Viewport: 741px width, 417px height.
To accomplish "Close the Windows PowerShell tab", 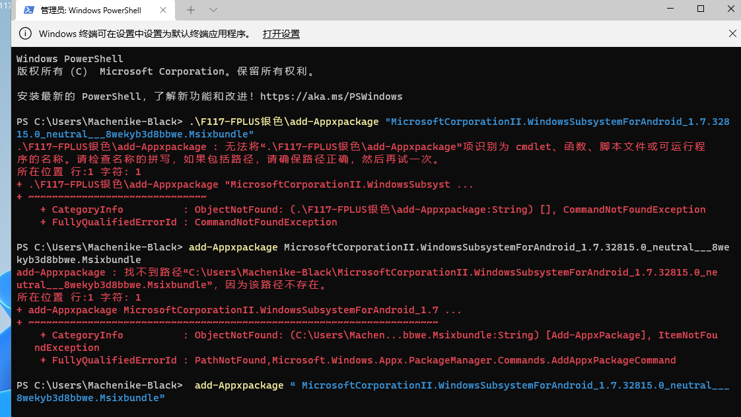I will coord(163,10).
